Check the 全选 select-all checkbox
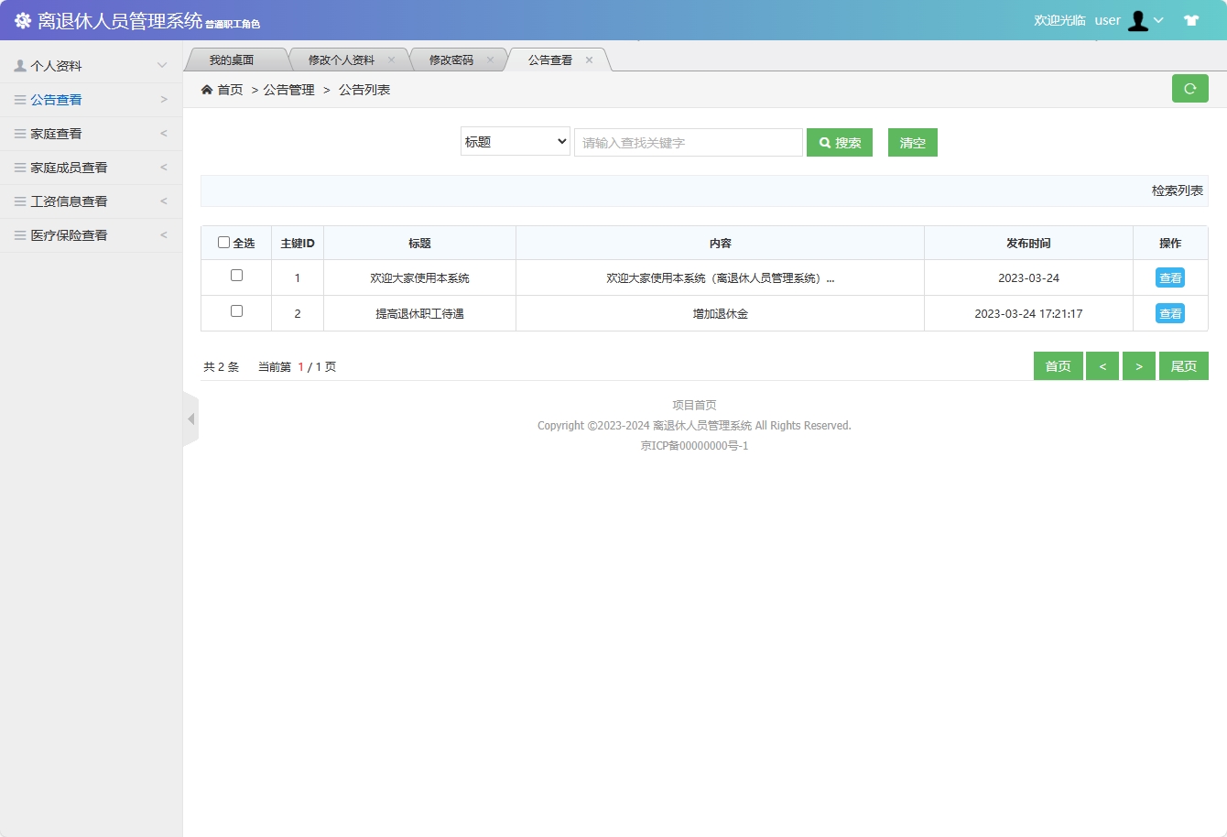Screen dimensions: 1227x837 coord(223,241)
